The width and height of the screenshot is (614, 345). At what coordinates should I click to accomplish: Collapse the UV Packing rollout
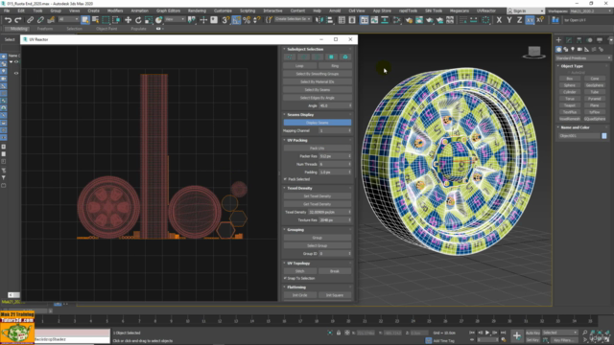[297, 140]
